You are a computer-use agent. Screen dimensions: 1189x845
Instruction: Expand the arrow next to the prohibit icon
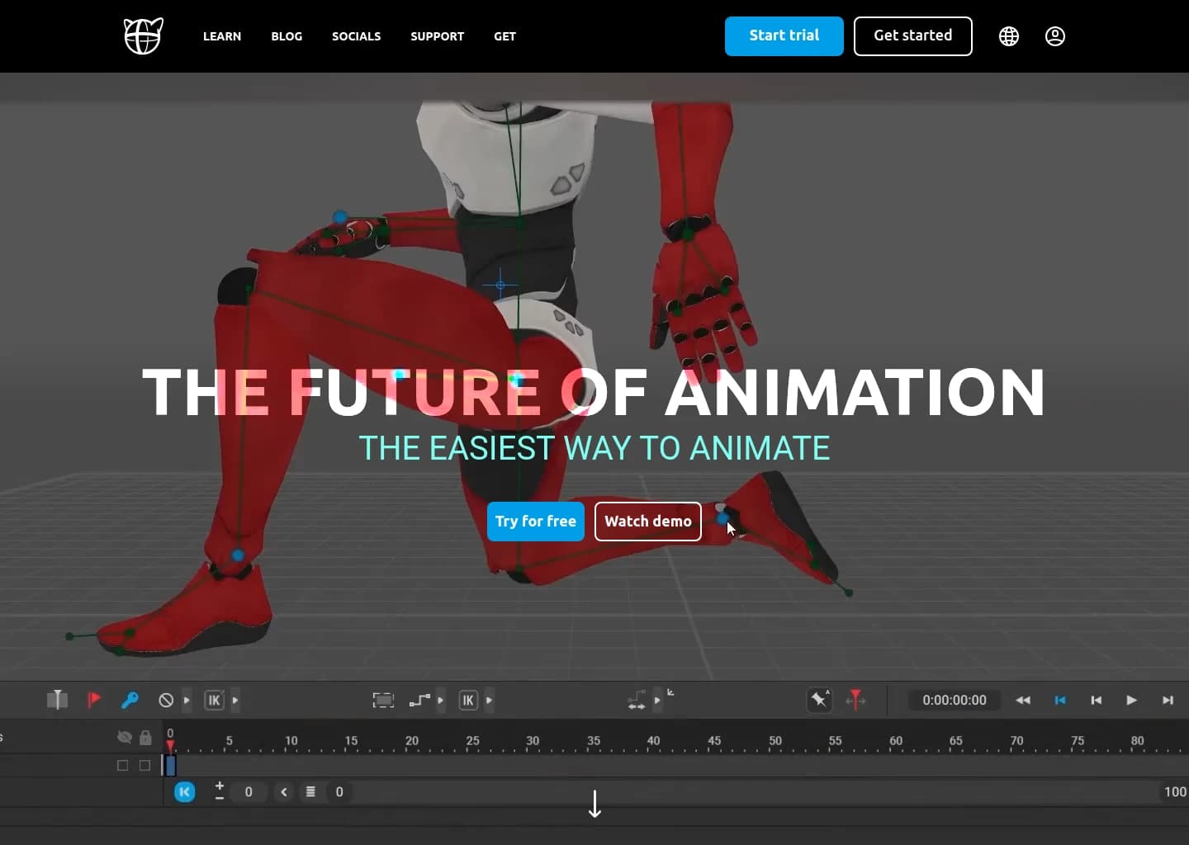187,700
